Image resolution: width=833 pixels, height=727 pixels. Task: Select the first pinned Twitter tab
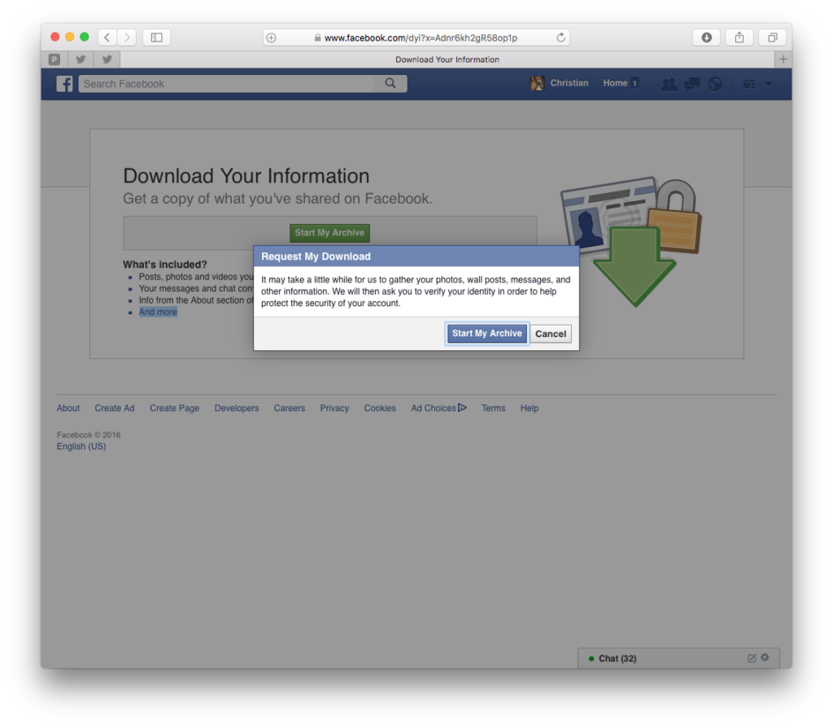tap(81, 59)
